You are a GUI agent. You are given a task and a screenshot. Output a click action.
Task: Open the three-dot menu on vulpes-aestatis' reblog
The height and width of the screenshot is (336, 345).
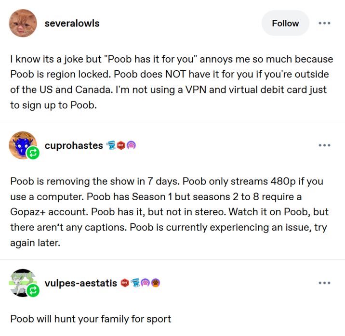click(x=324, y=283)
